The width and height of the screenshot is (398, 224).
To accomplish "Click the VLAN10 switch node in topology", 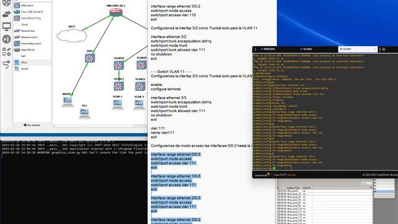I will coord(119,65).
